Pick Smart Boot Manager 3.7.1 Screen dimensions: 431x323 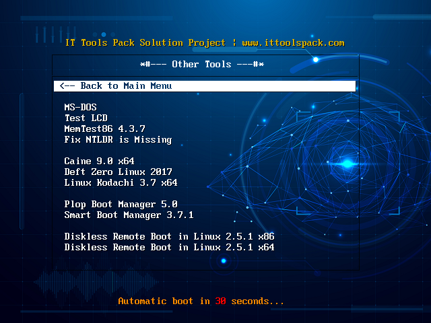click(x=129, y=215)
